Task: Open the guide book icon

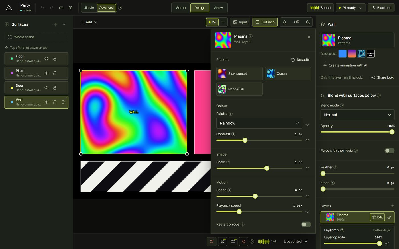Action: 71,8
